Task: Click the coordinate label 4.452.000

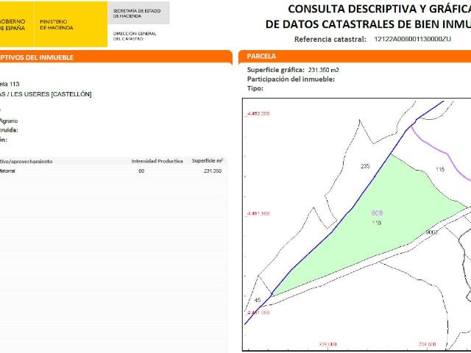Action: coord(258,114)
